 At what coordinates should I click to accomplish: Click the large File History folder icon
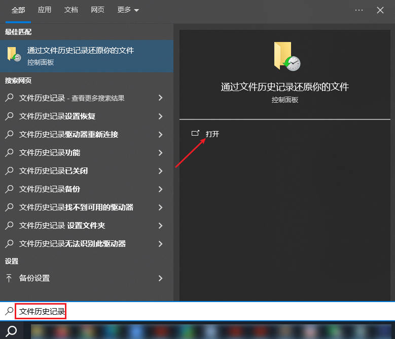click(286, 56)
